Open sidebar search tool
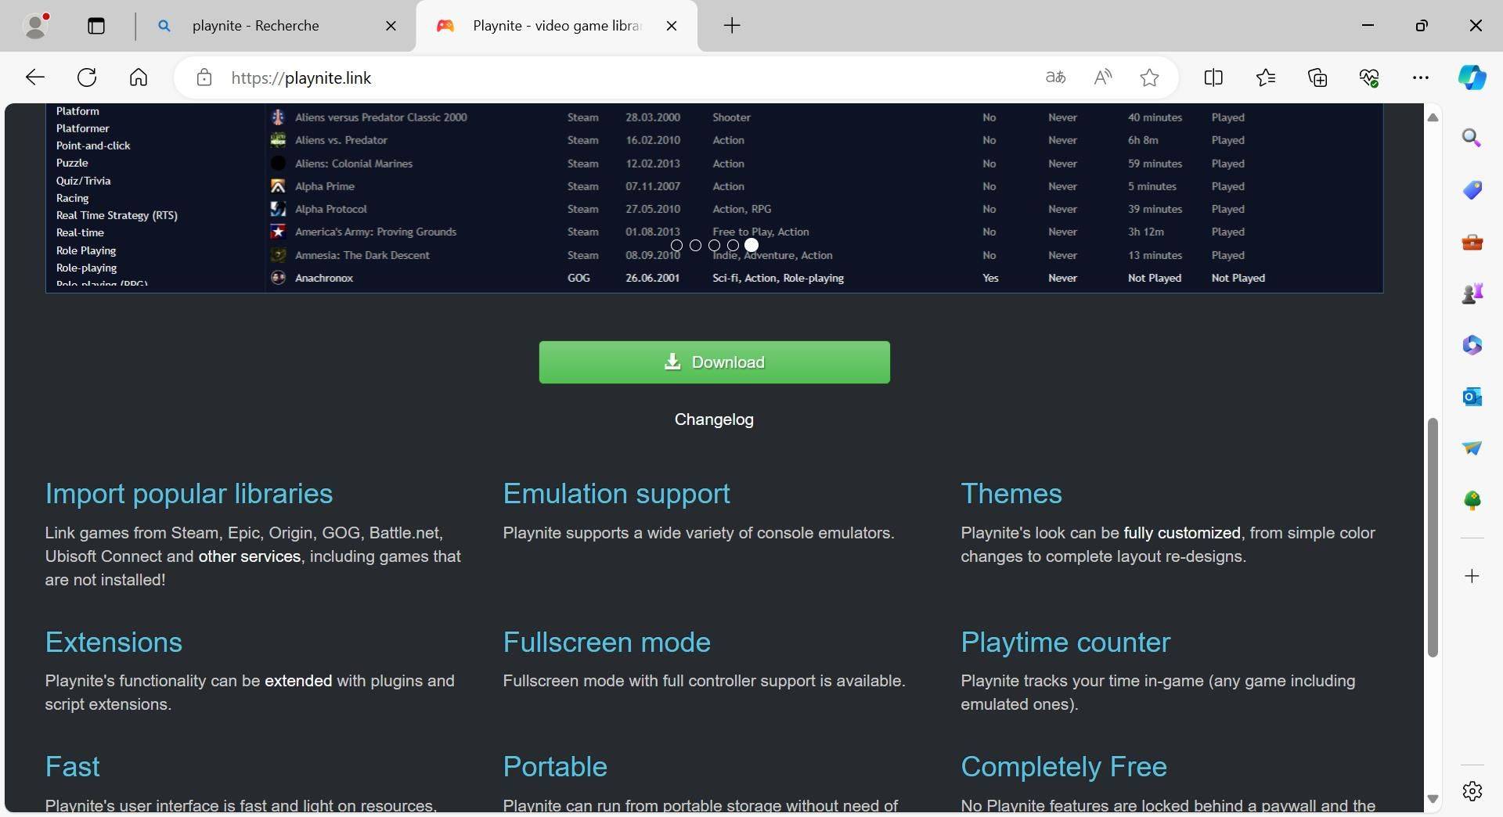This screenshot has height=817, width=1503. click(x=1472, y=139)
